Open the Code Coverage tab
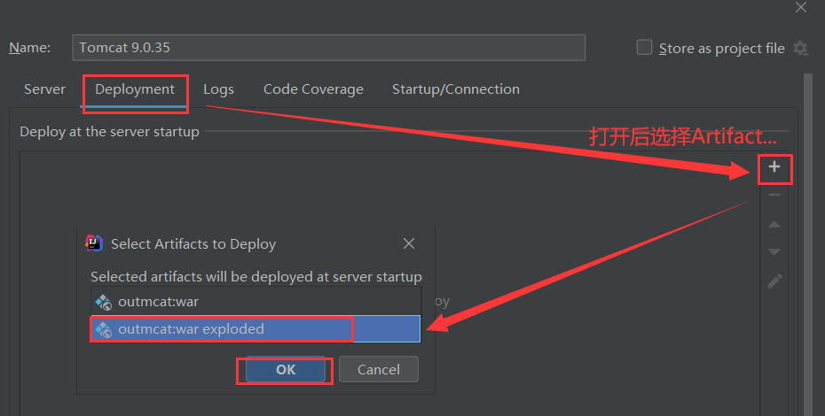 (x=313, y=89)
